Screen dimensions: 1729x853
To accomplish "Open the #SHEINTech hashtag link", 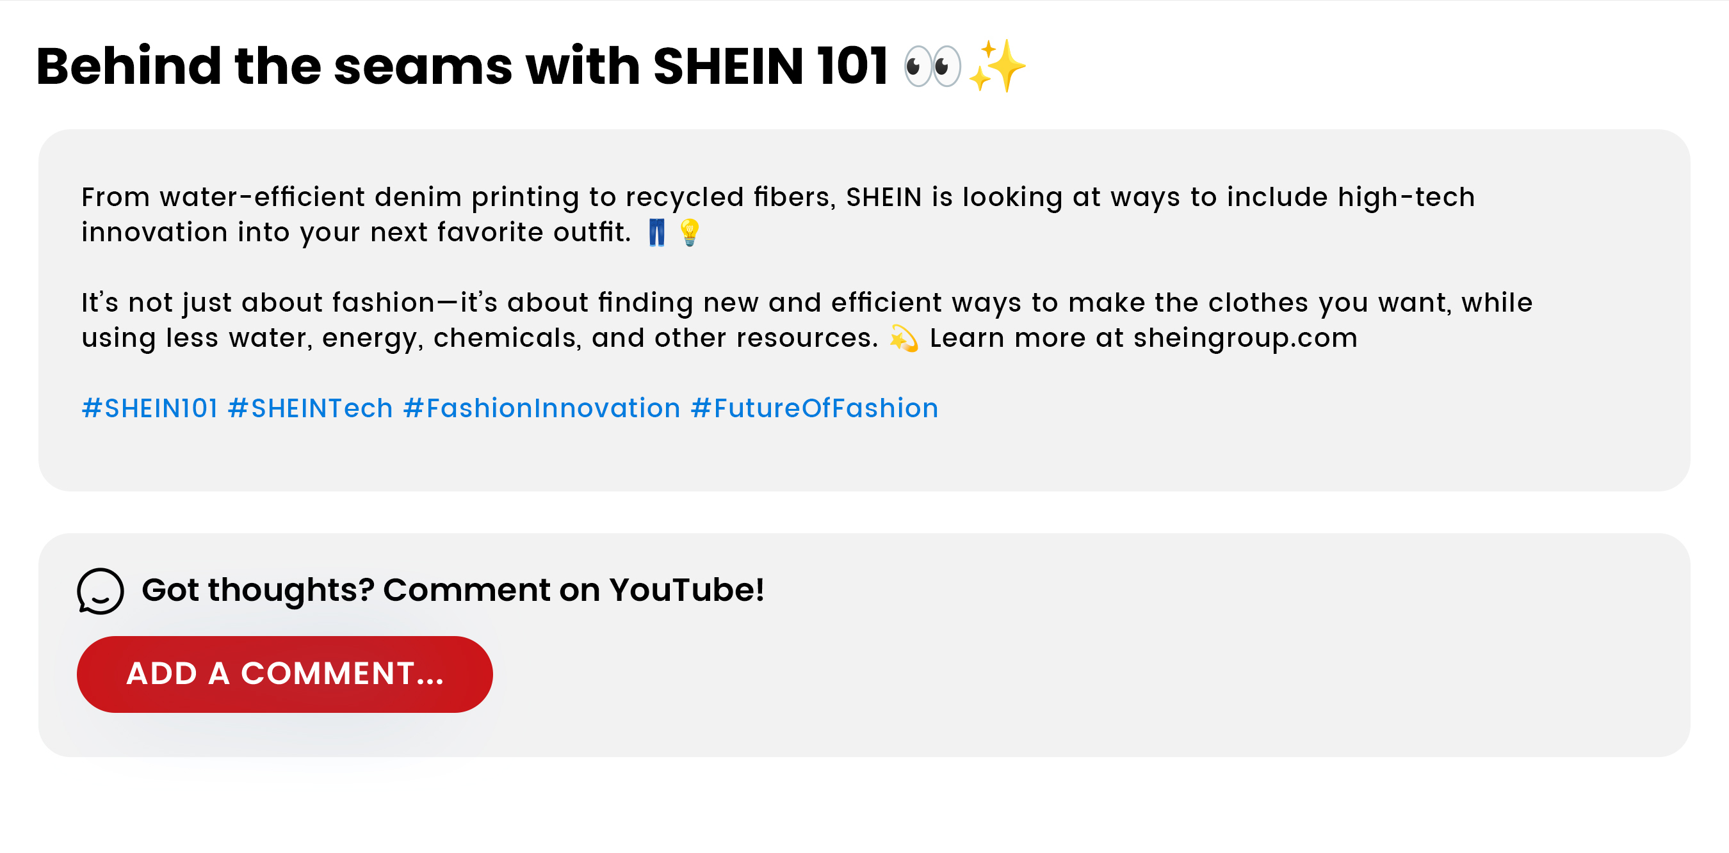I will click(x=310, y=408).
